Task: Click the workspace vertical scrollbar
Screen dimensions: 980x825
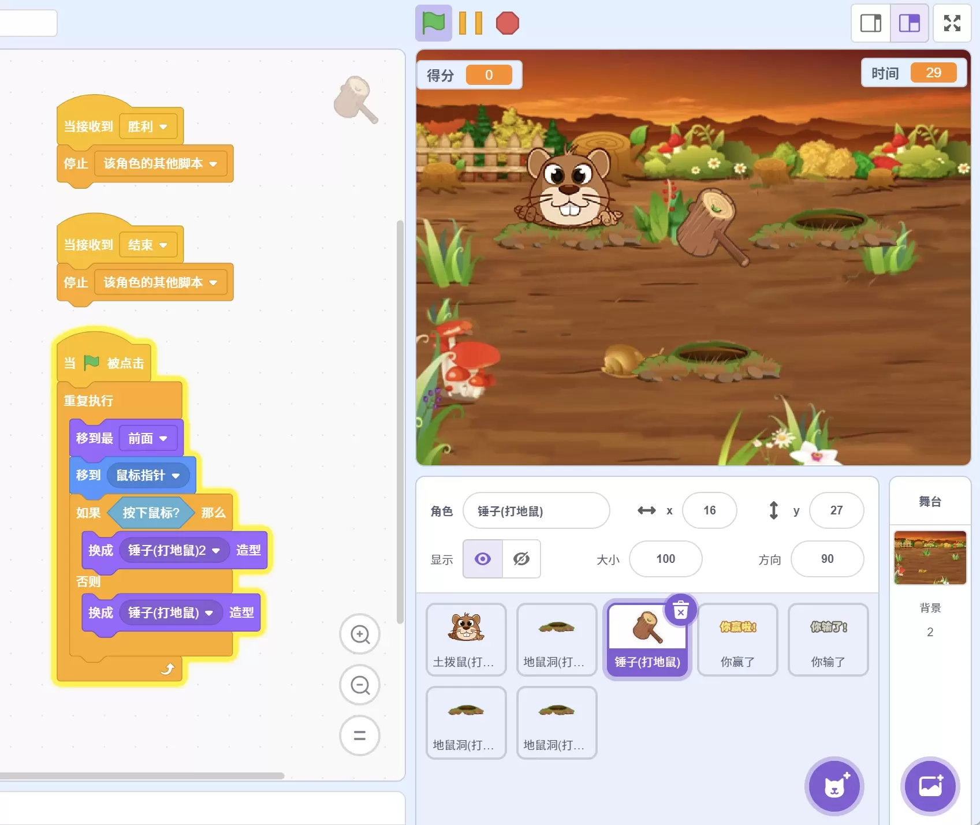Action: [400, 421]
